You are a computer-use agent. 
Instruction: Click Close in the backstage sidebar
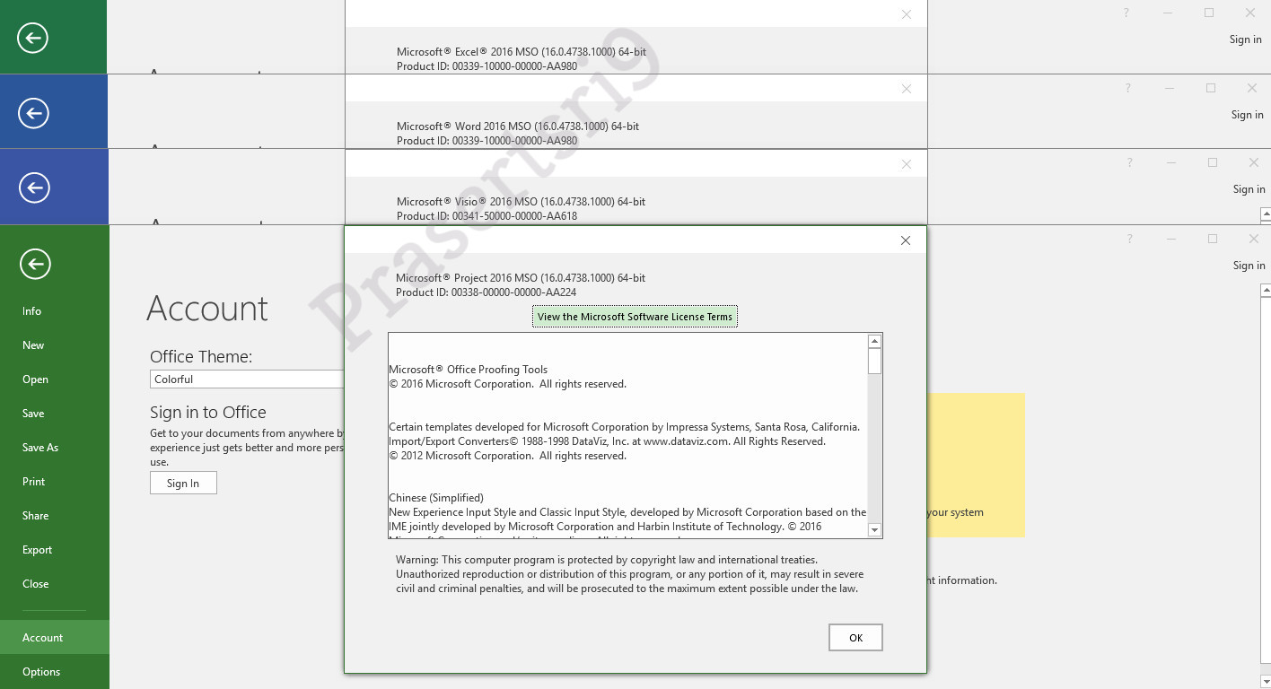point(54,584)
